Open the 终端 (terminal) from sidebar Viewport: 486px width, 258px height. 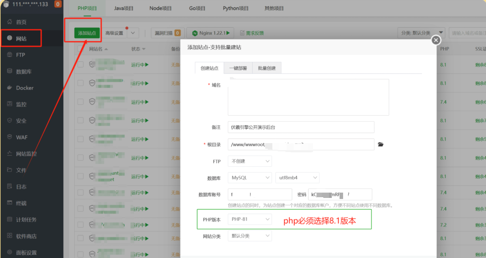point(21,203)
